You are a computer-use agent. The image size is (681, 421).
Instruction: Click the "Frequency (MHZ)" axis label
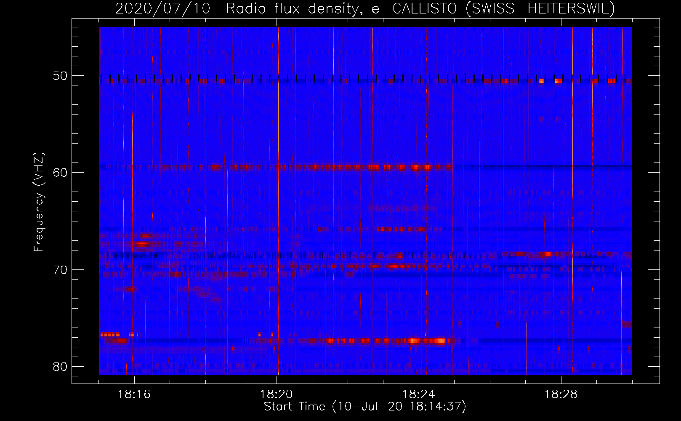pyautogui.click(x=39, y=202)
